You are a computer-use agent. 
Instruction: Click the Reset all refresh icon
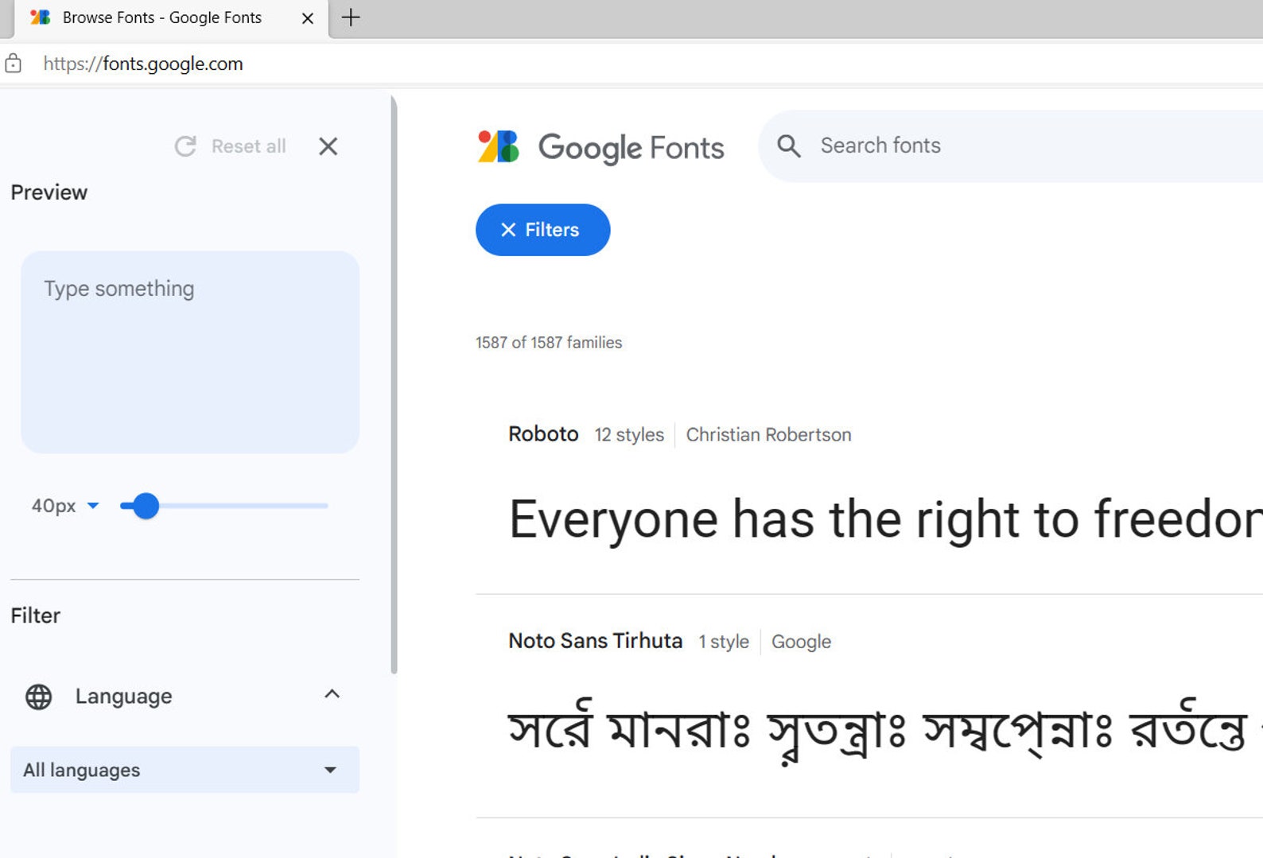click(x=185, y=146)
